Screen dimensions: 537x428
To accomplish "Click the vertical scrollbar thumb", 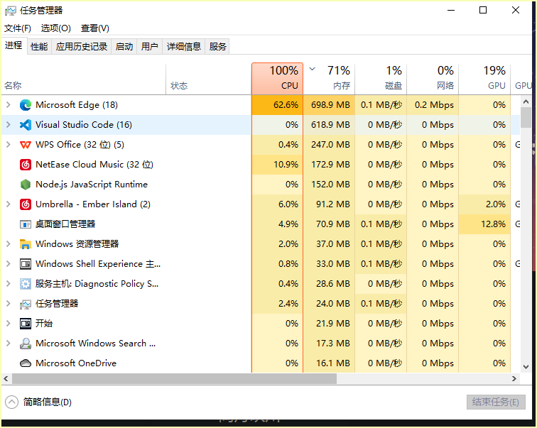I will click(x=526, y=117).
